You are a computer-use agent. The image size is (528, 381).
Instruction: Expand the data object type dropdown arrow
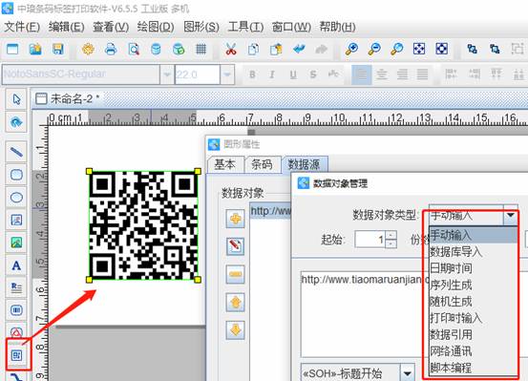coord(511,215)
